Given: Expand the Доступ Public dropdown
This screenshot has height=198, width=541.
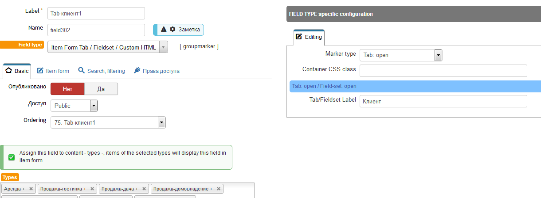Looking at the screenshot, I should pyautogui.click(x=74, y=106).
